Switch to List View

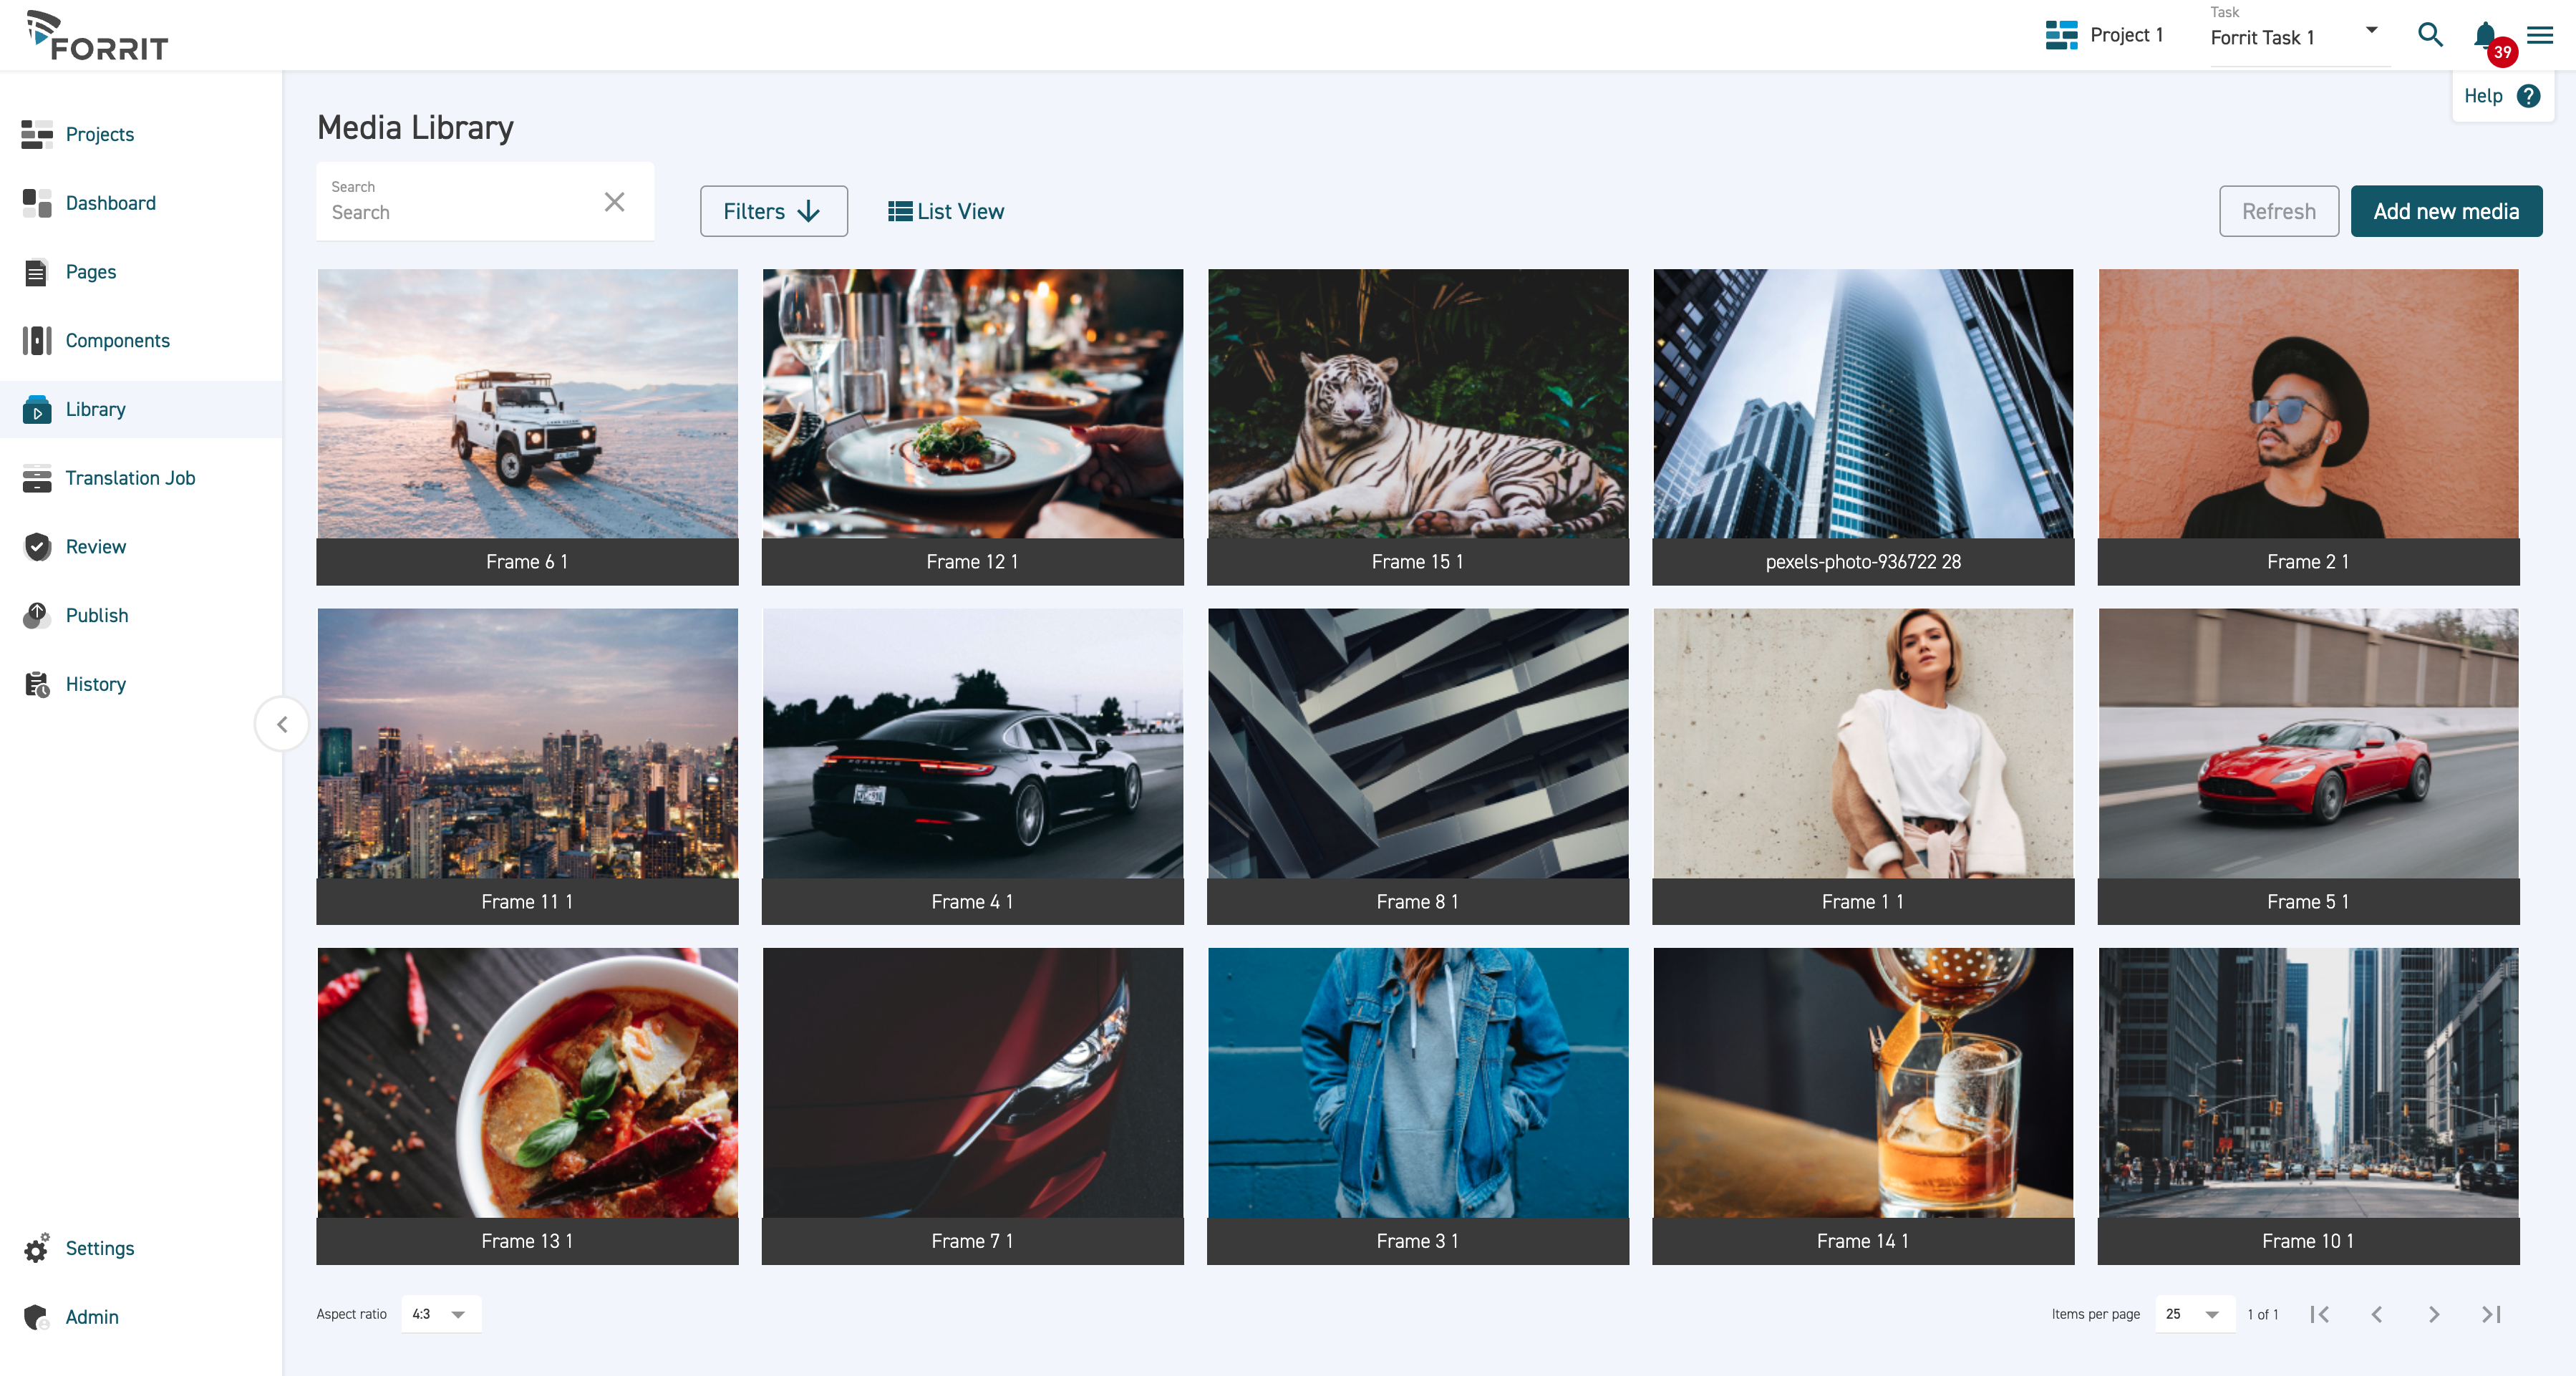(x=945, y=211)
